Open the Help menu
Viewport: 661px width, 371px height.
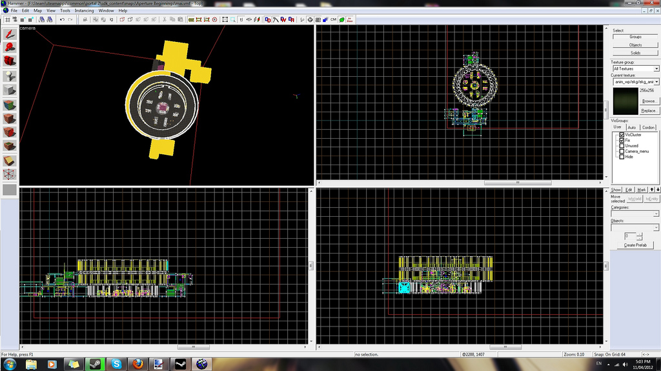tap(123, 10)
